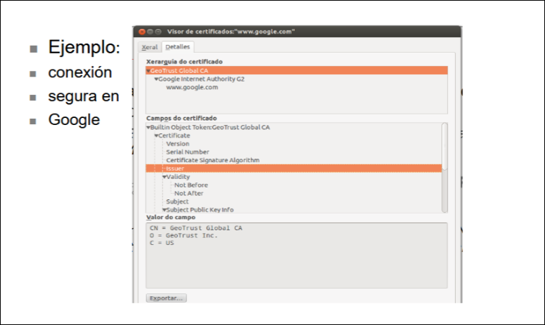
Task: Collapse the Google Internet Authority G2 node
Action: click(156, 79)
